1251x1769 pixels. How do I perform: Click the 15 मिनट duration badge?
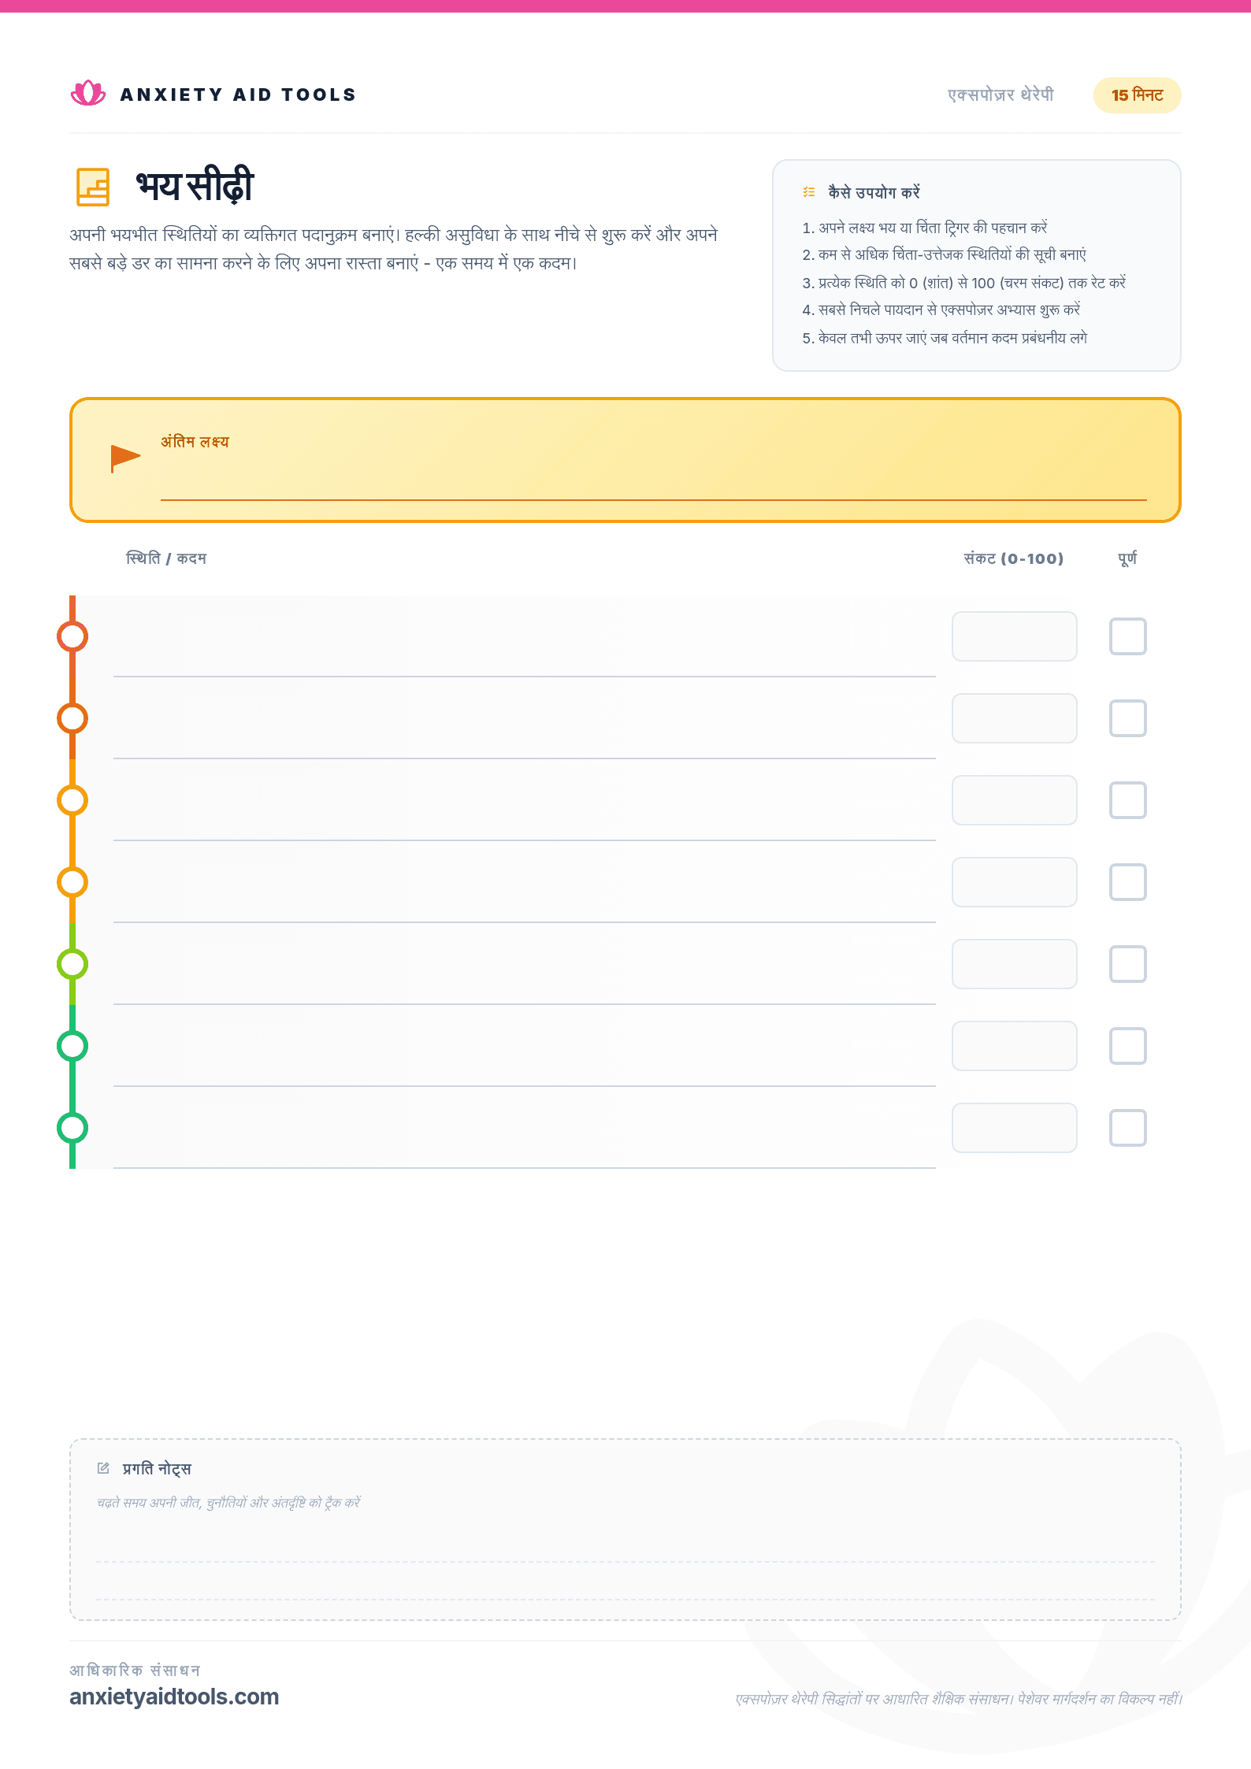pyautogui.click(x=1137, y=95)
